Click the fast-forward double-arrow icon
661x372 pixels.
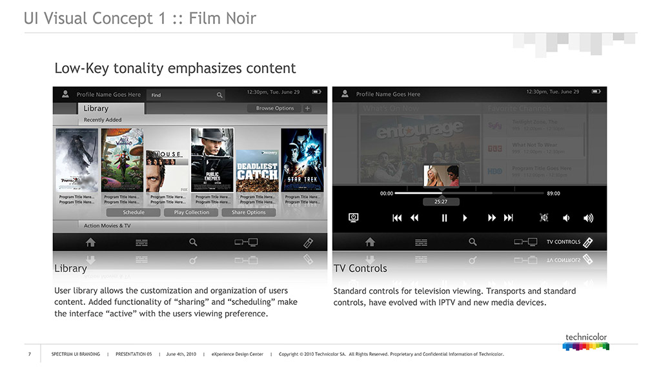pos(492,218)
